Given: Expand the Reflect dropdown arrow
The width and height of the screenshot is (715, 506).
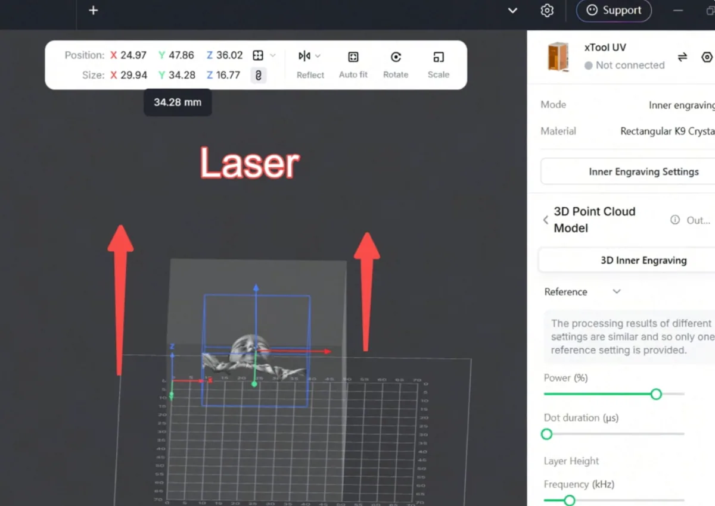Looking at the screenshot, I should 318,56.
